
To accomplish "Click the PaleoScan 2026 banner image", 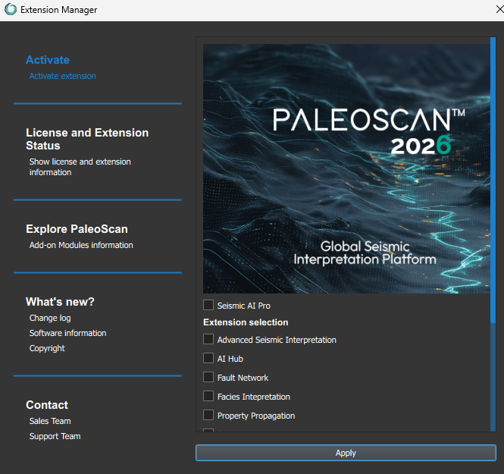I will tap(346, 168).
